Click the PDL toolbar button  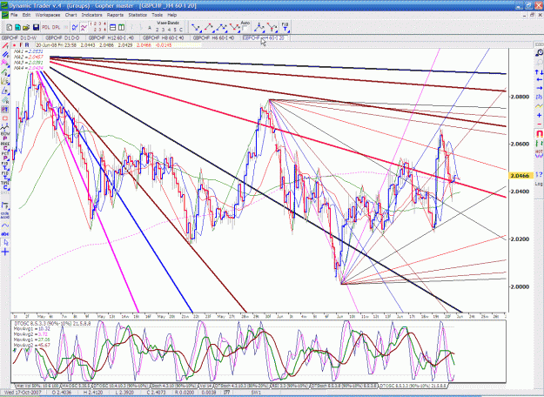point(46,27)
